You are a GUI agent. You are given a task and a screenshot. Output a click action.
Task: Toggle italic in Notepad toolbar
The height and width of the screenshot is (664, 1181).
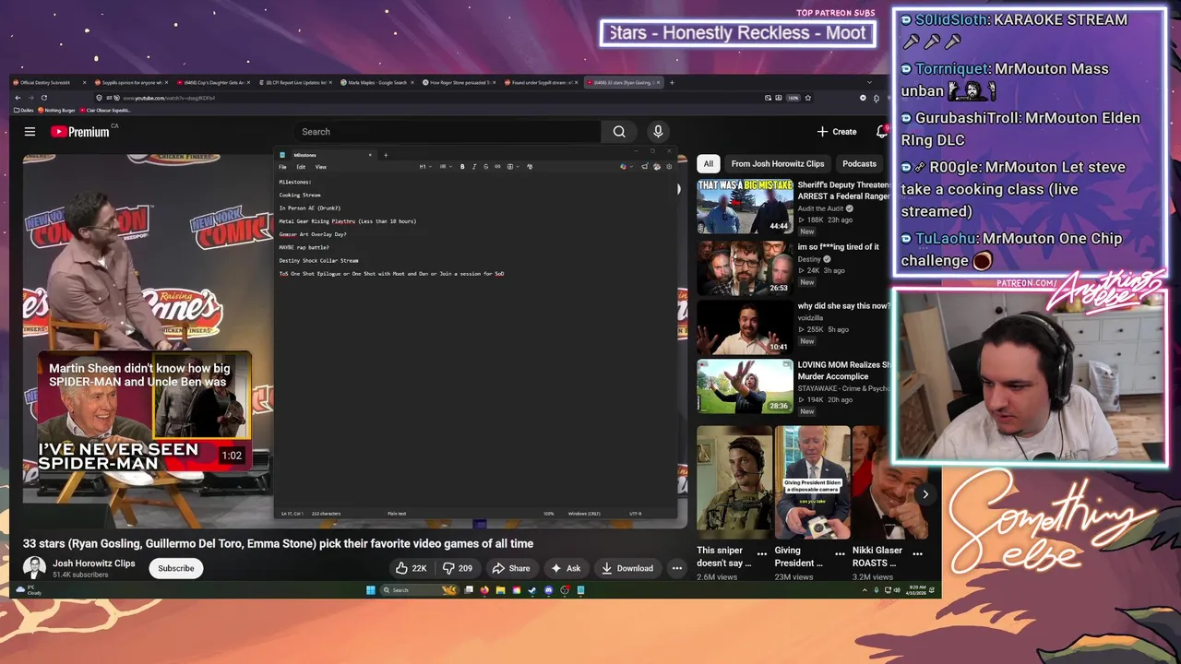(x=474, y=167)
